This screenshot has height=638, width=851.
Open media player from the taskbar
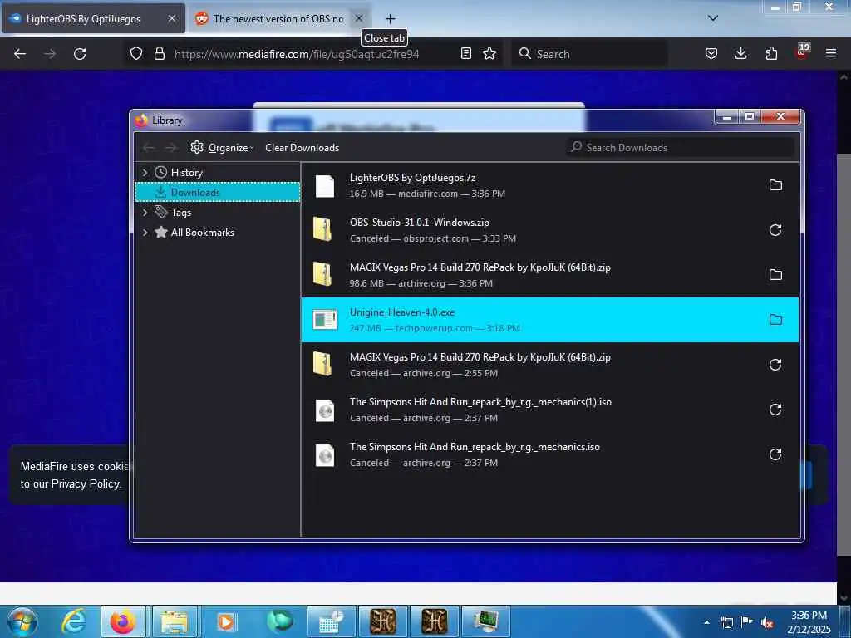pyautogui.click(x=226, y=621)
